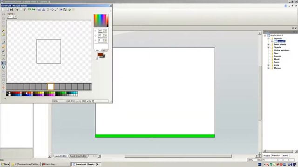The width and height of the screenshot is (298, 167).
Task: Open the Animator tab in right panel
Action: click(275, 156)
